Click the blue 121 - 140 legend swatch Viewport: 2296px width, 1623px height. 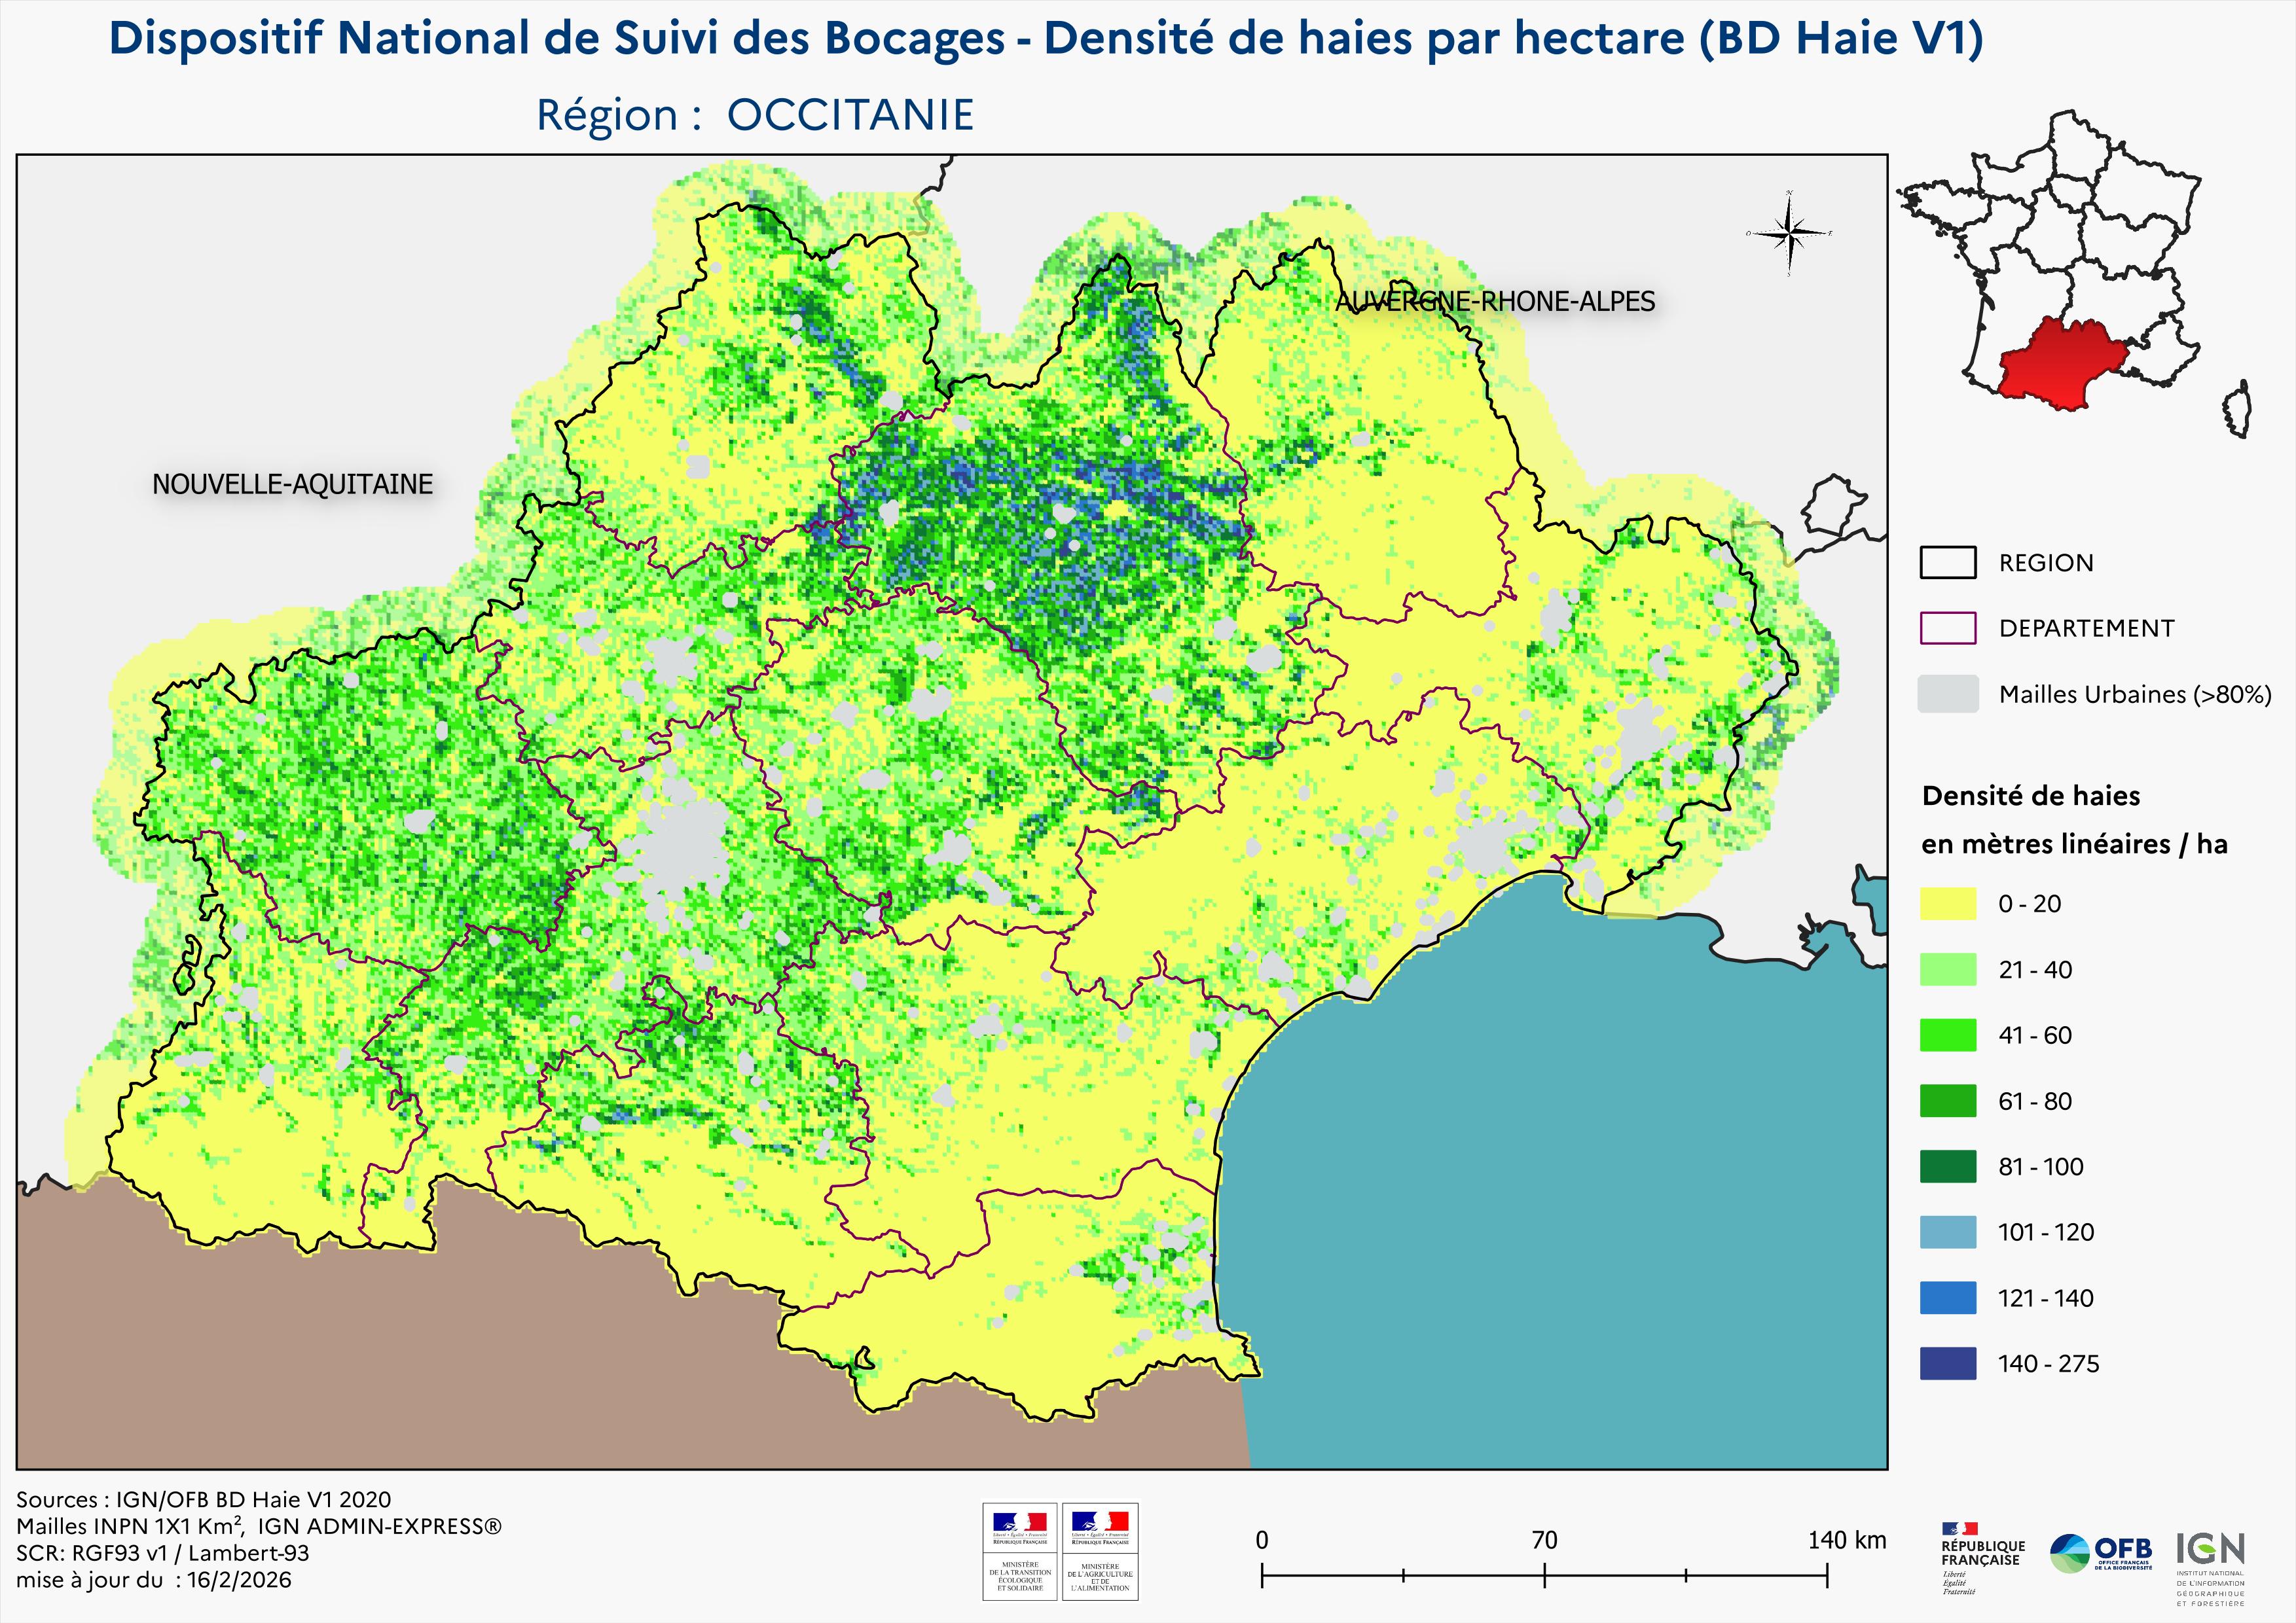[1947, 1298]
